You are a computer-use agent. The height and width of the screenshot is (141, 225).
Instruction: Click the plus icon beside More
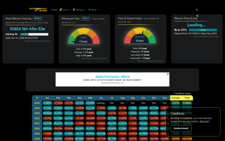tap(89, 10)
